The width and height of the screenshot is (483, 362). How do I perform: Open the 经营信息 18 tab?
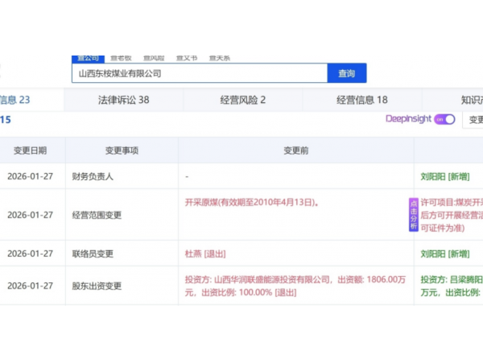(361, 100)
